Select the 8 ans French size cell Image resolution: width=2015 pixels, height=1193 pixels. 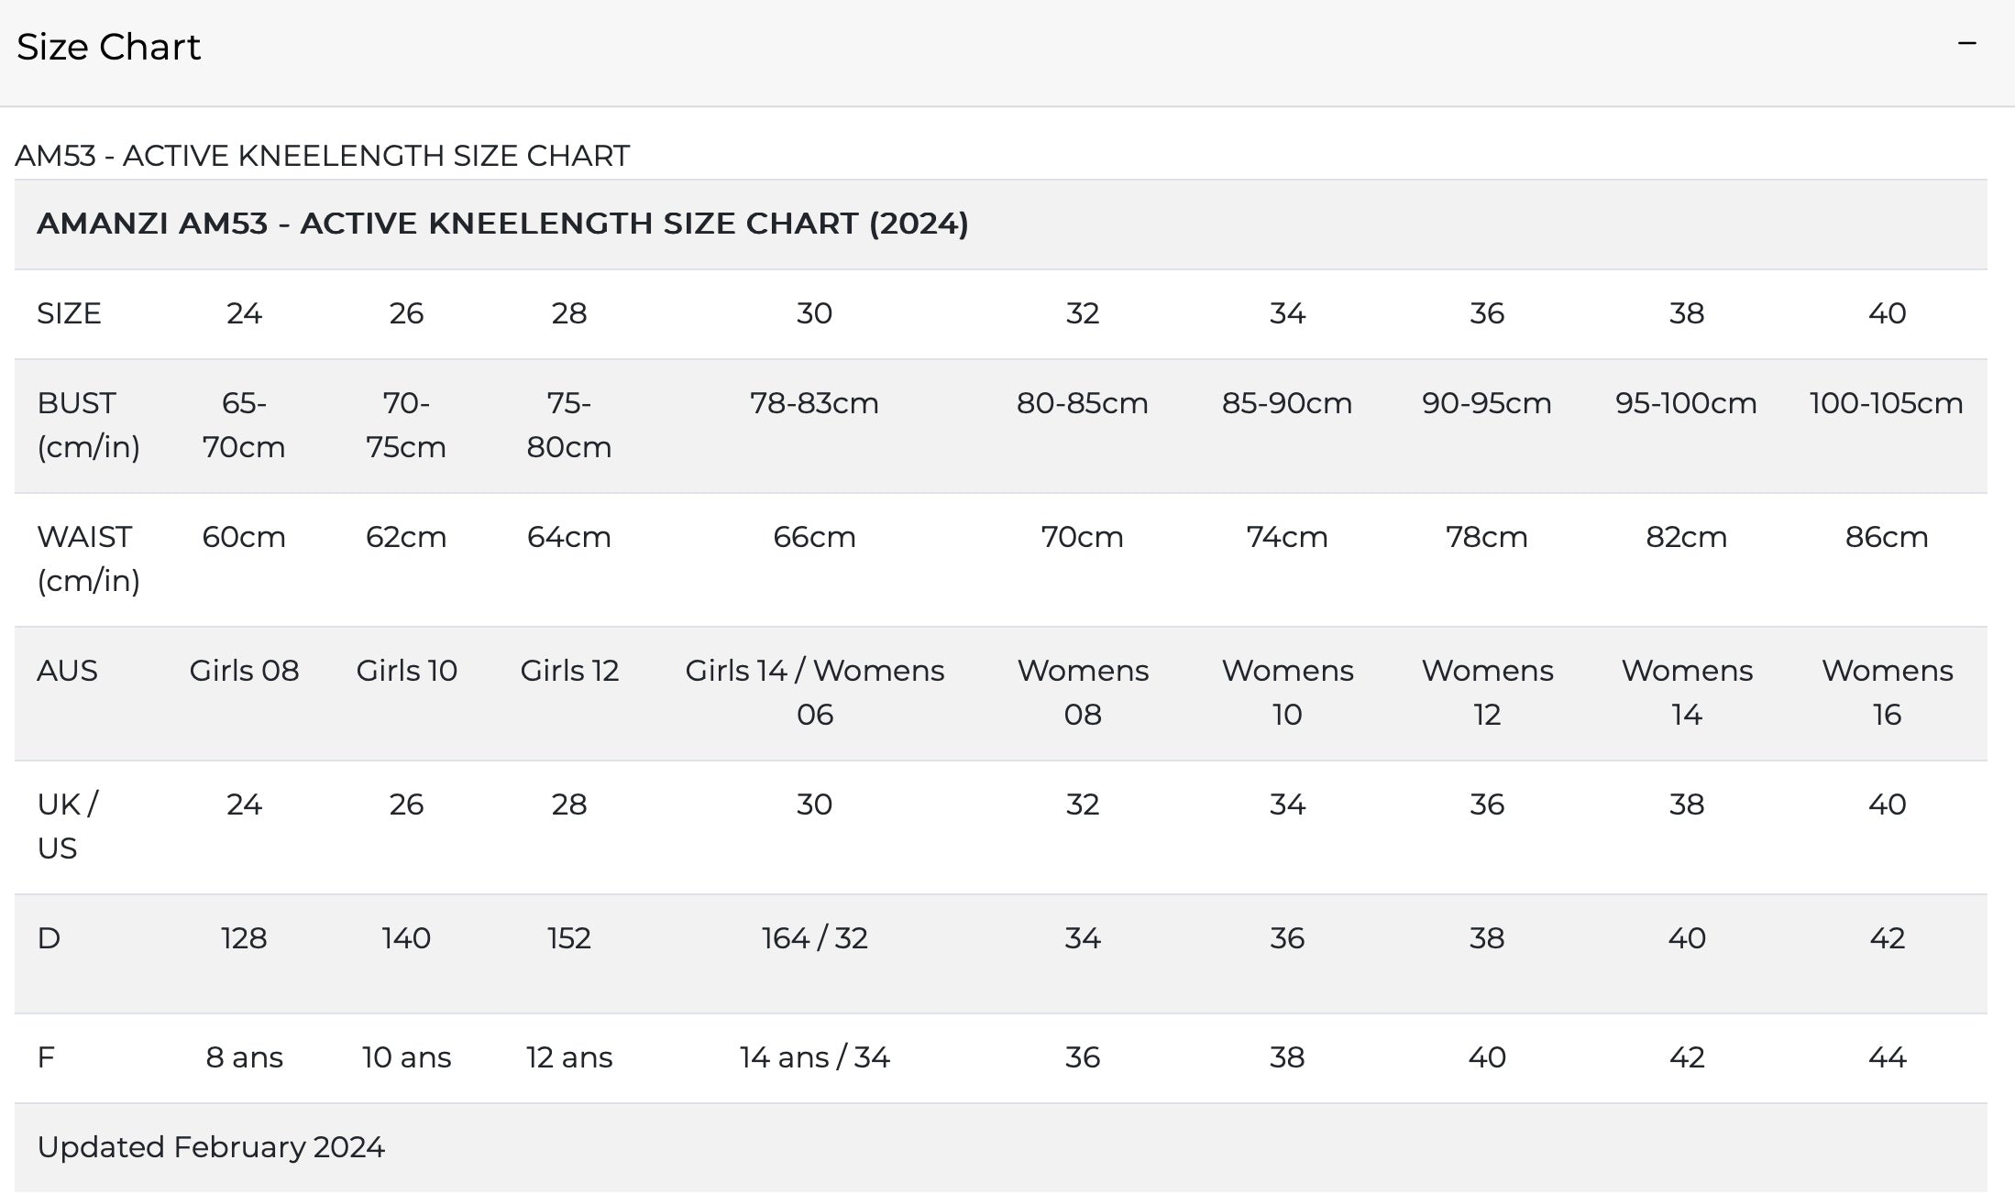point(244,1057)
